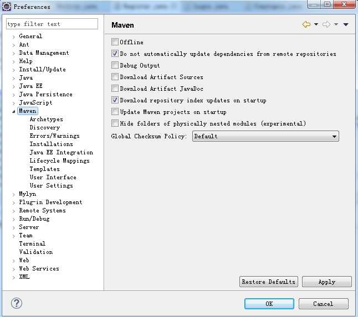
Task: Check Download Artifact Sources
Action: tap(115, 77)
